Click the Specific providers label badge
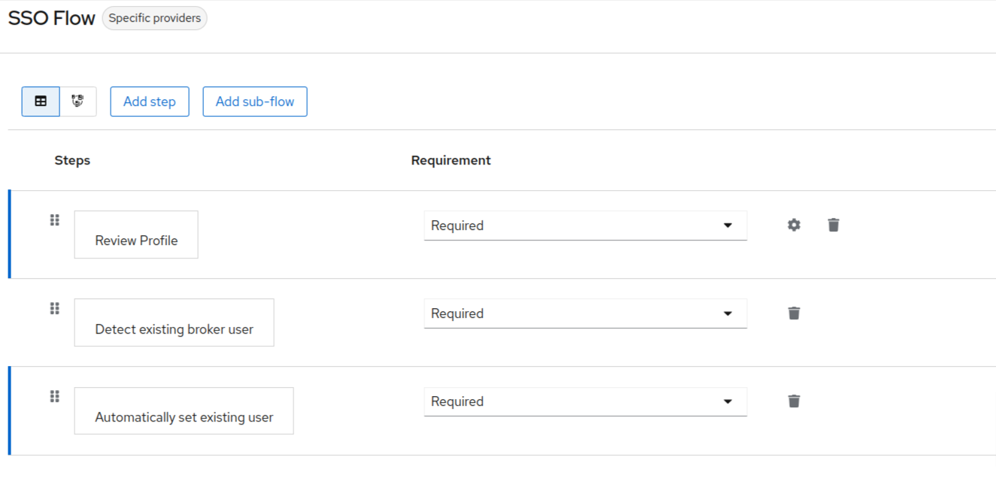Viewport: 996px width, 481px height. pos(154,18)
